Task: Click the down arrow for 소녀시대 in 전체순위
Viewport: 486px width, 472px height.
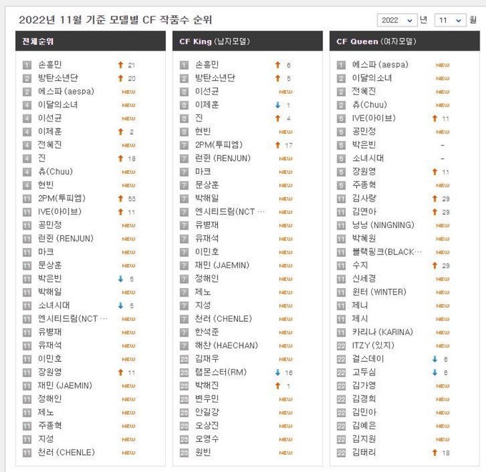Action: click(x=121, y=305)
